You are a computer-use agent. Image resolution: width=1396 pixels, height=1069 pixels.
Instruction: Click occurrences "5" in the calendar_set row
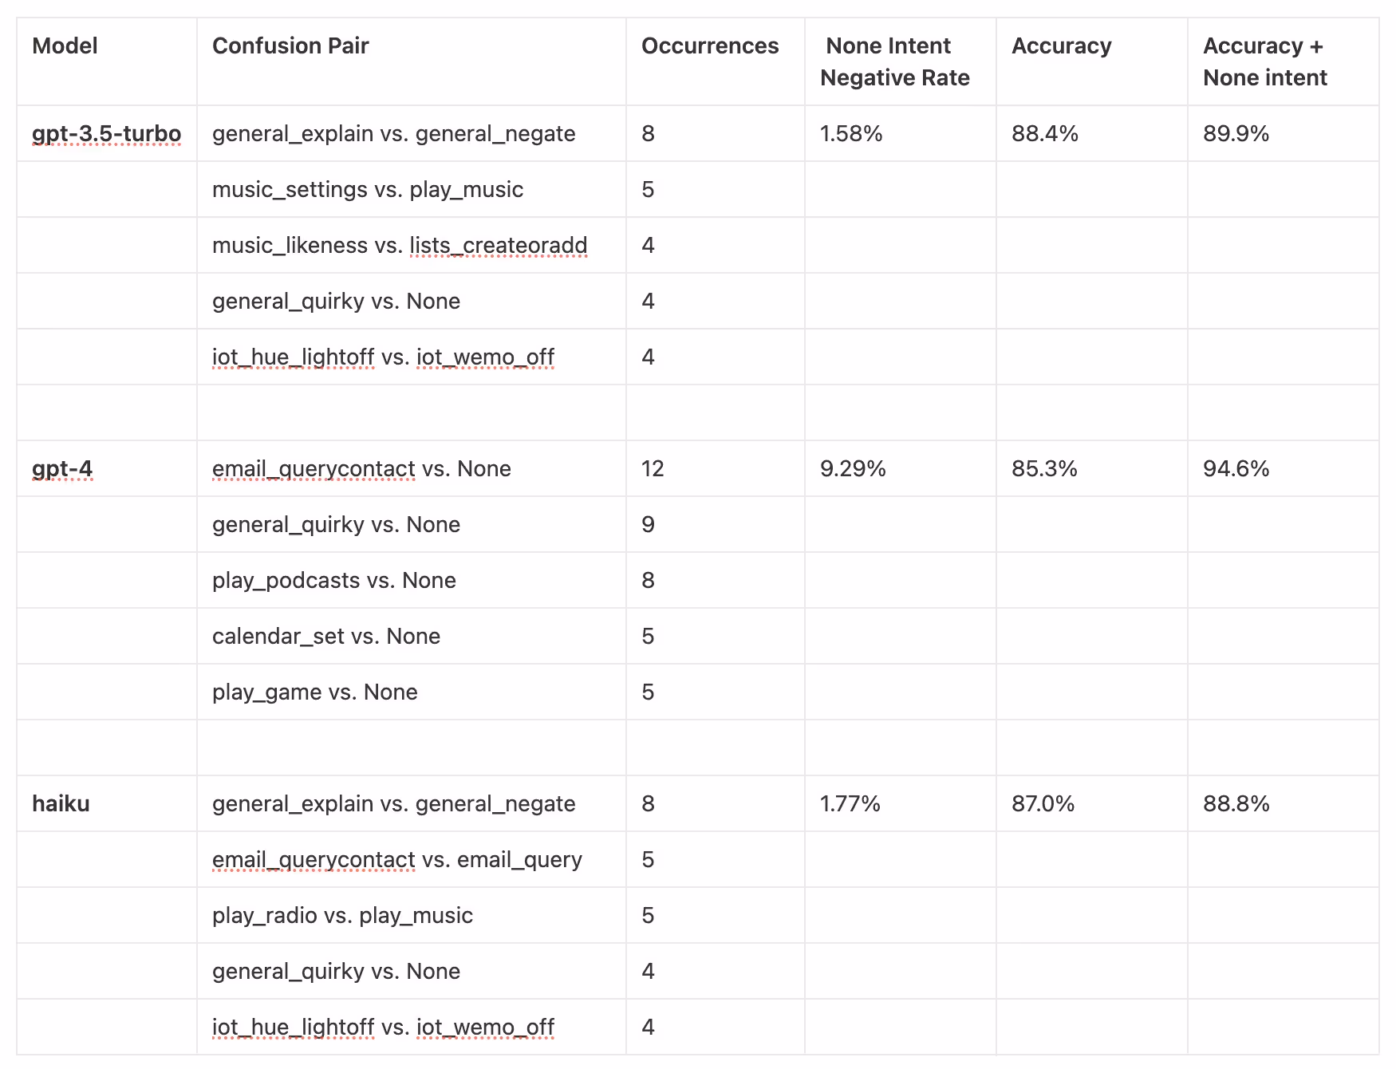(x=648, y=636)
